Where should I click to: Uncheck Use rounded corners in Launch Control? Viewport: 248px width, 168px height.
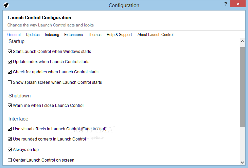click(10, 139)
